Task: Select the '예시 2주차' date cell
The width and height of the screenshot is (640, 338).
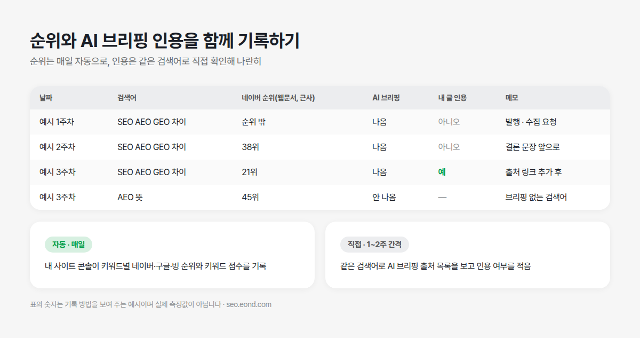Action: (x=57, y=147)
